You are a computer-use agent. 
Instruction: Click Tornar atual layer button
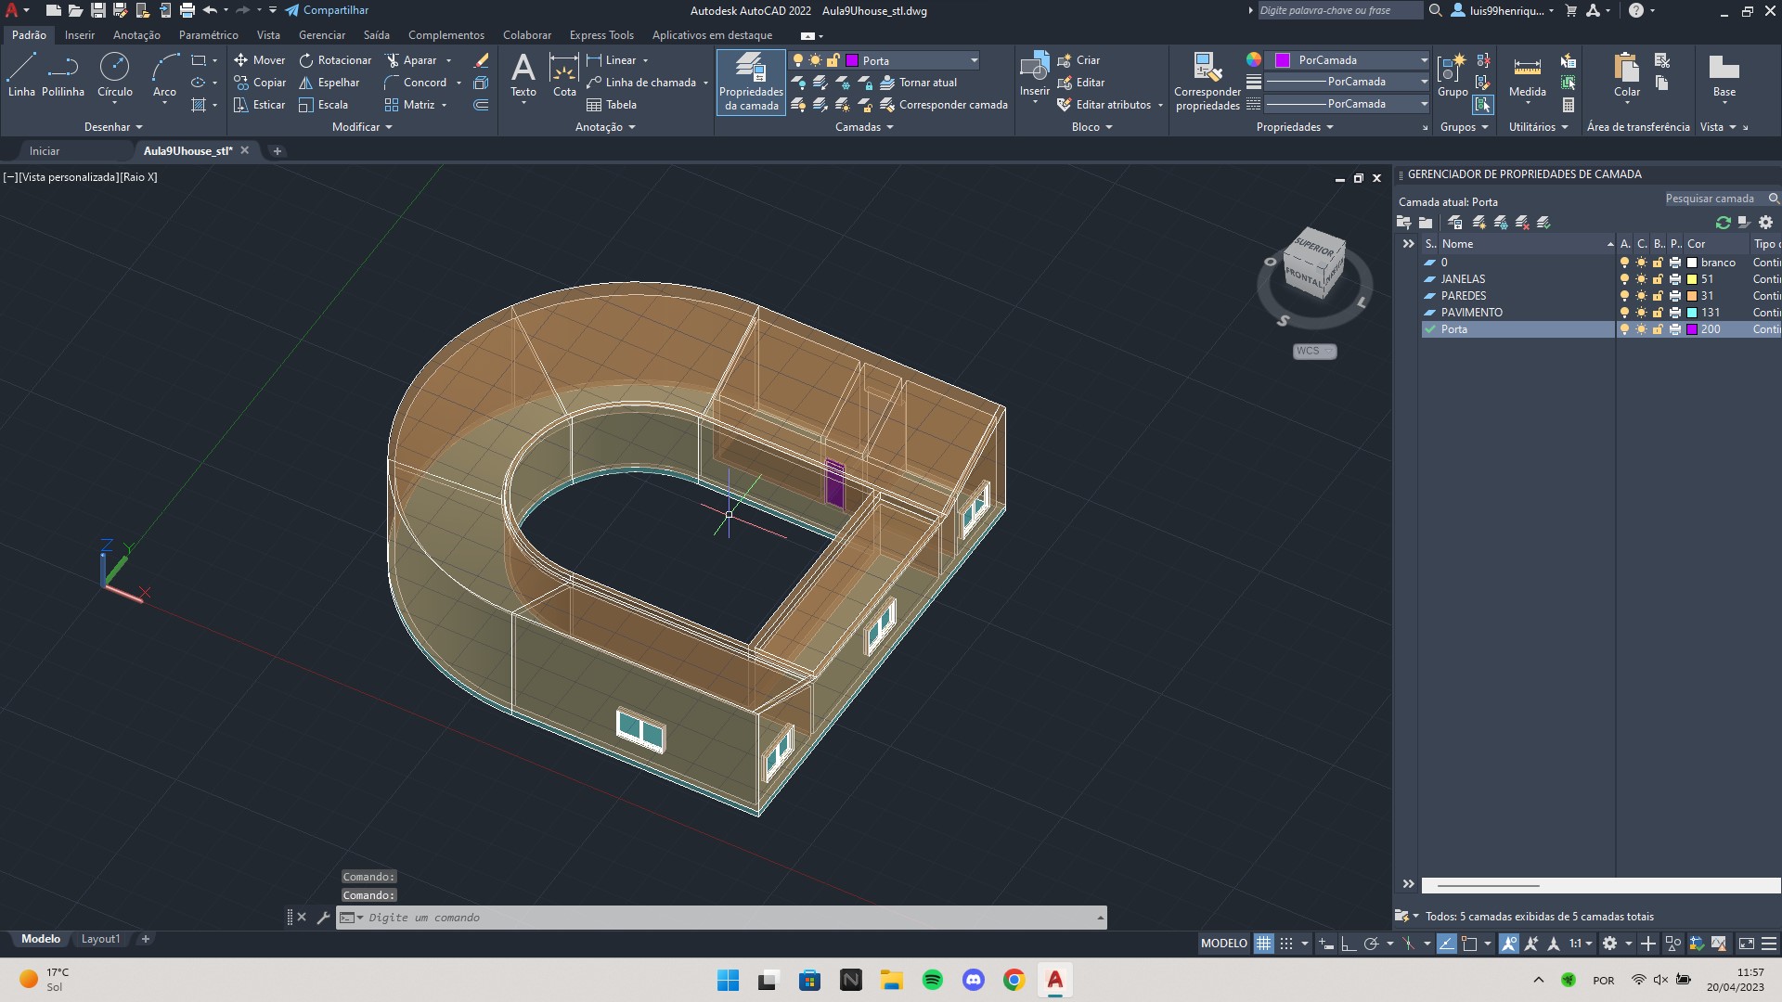(918, 83)
